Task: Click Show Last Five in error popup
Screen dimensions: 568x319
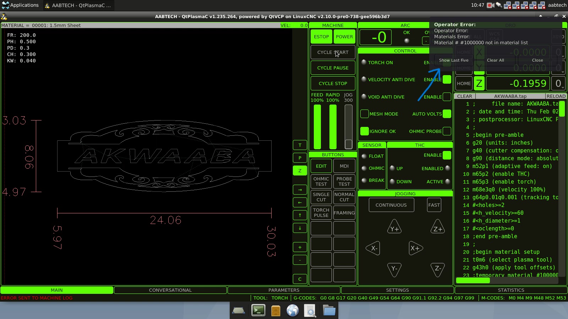Action: tap(454, 60)
